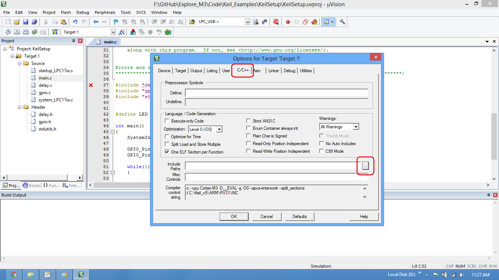Save the current file via toolbar
Image resolution: width=499 pixels, height=280 pixels.
click(26, 22)
